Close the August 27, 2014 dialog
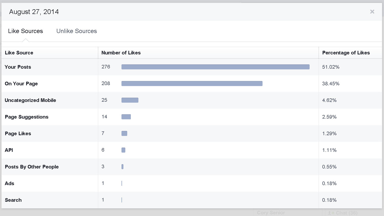Screen dimensions: 384x216 [x=372, y=12]
